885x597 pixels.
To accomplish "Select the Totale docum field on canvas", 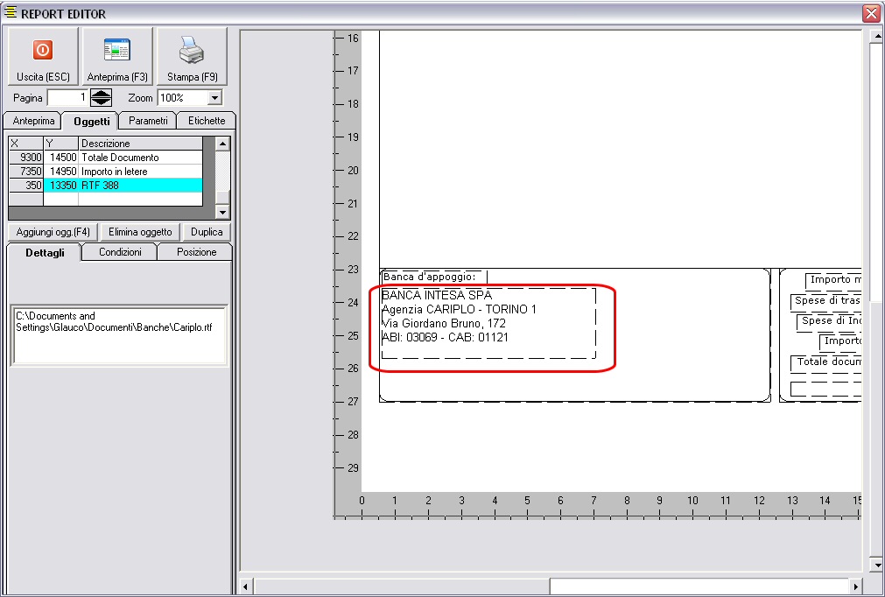I will 826,362.
